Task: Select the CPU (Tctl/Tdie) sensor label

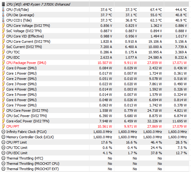Action: (17, 10)
